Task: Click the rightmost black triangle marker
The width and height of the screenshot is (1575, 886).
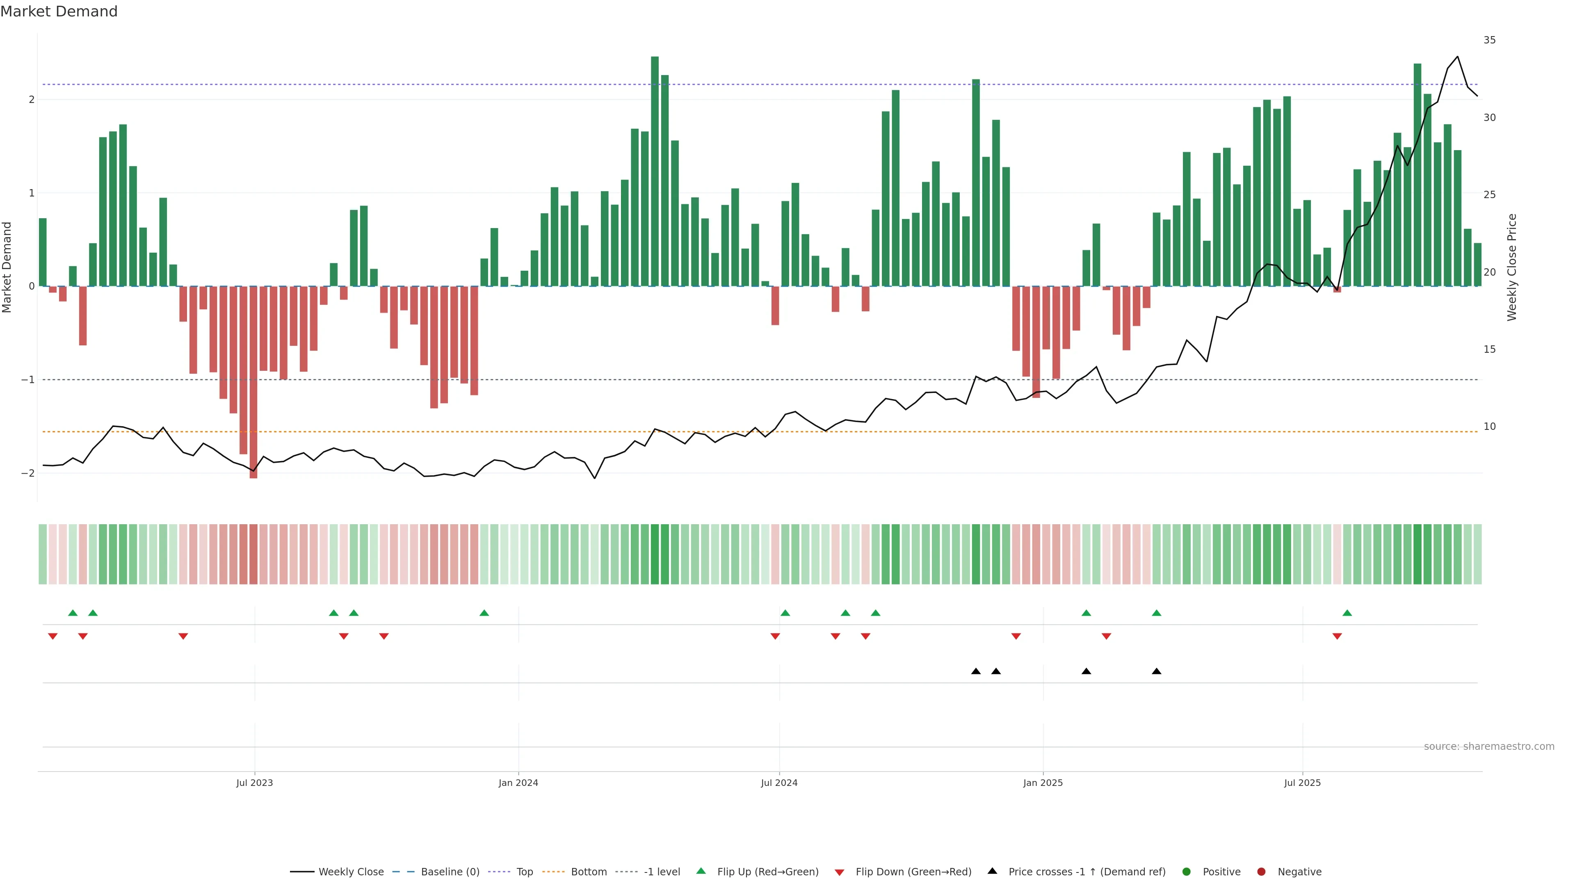Action: coord(1156,671)
